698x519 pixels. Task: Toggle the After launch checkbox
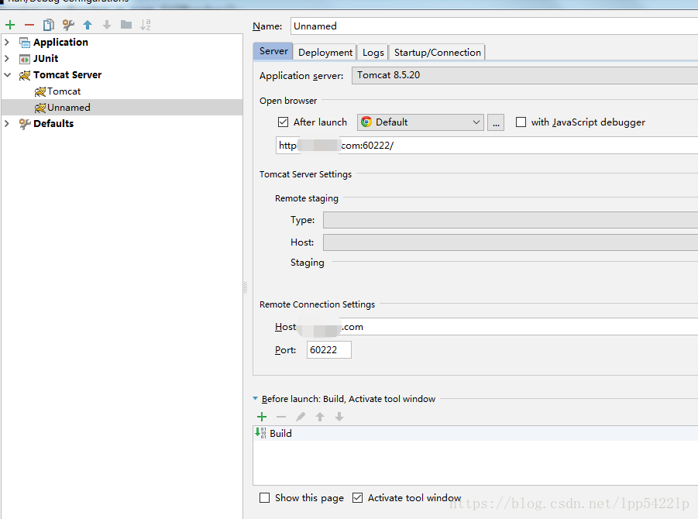[283, 122]
